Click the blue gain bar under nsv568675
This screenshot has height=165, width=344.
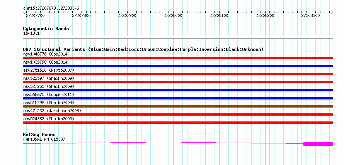pos(178,98)
